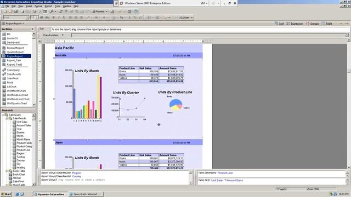
Task: Select UnitQuarterChart section icon
Action: coord(4,103)
